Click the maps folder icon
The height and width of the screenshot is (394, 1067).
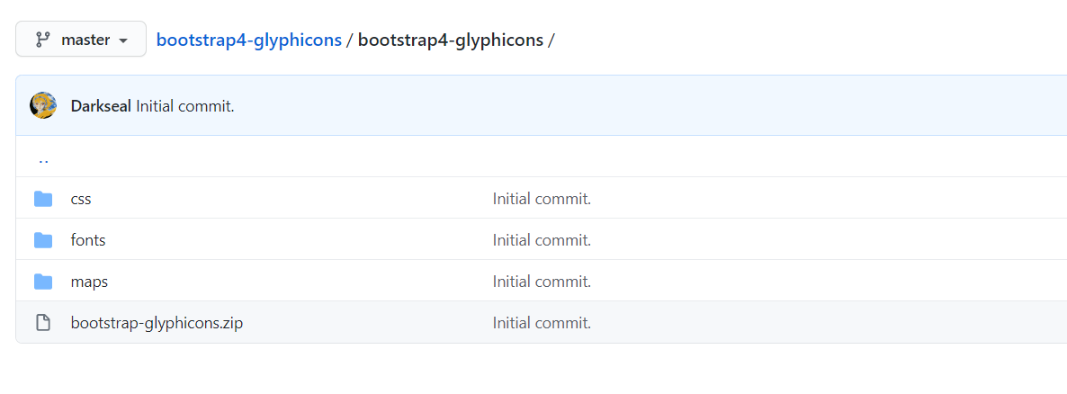point(43,282)
